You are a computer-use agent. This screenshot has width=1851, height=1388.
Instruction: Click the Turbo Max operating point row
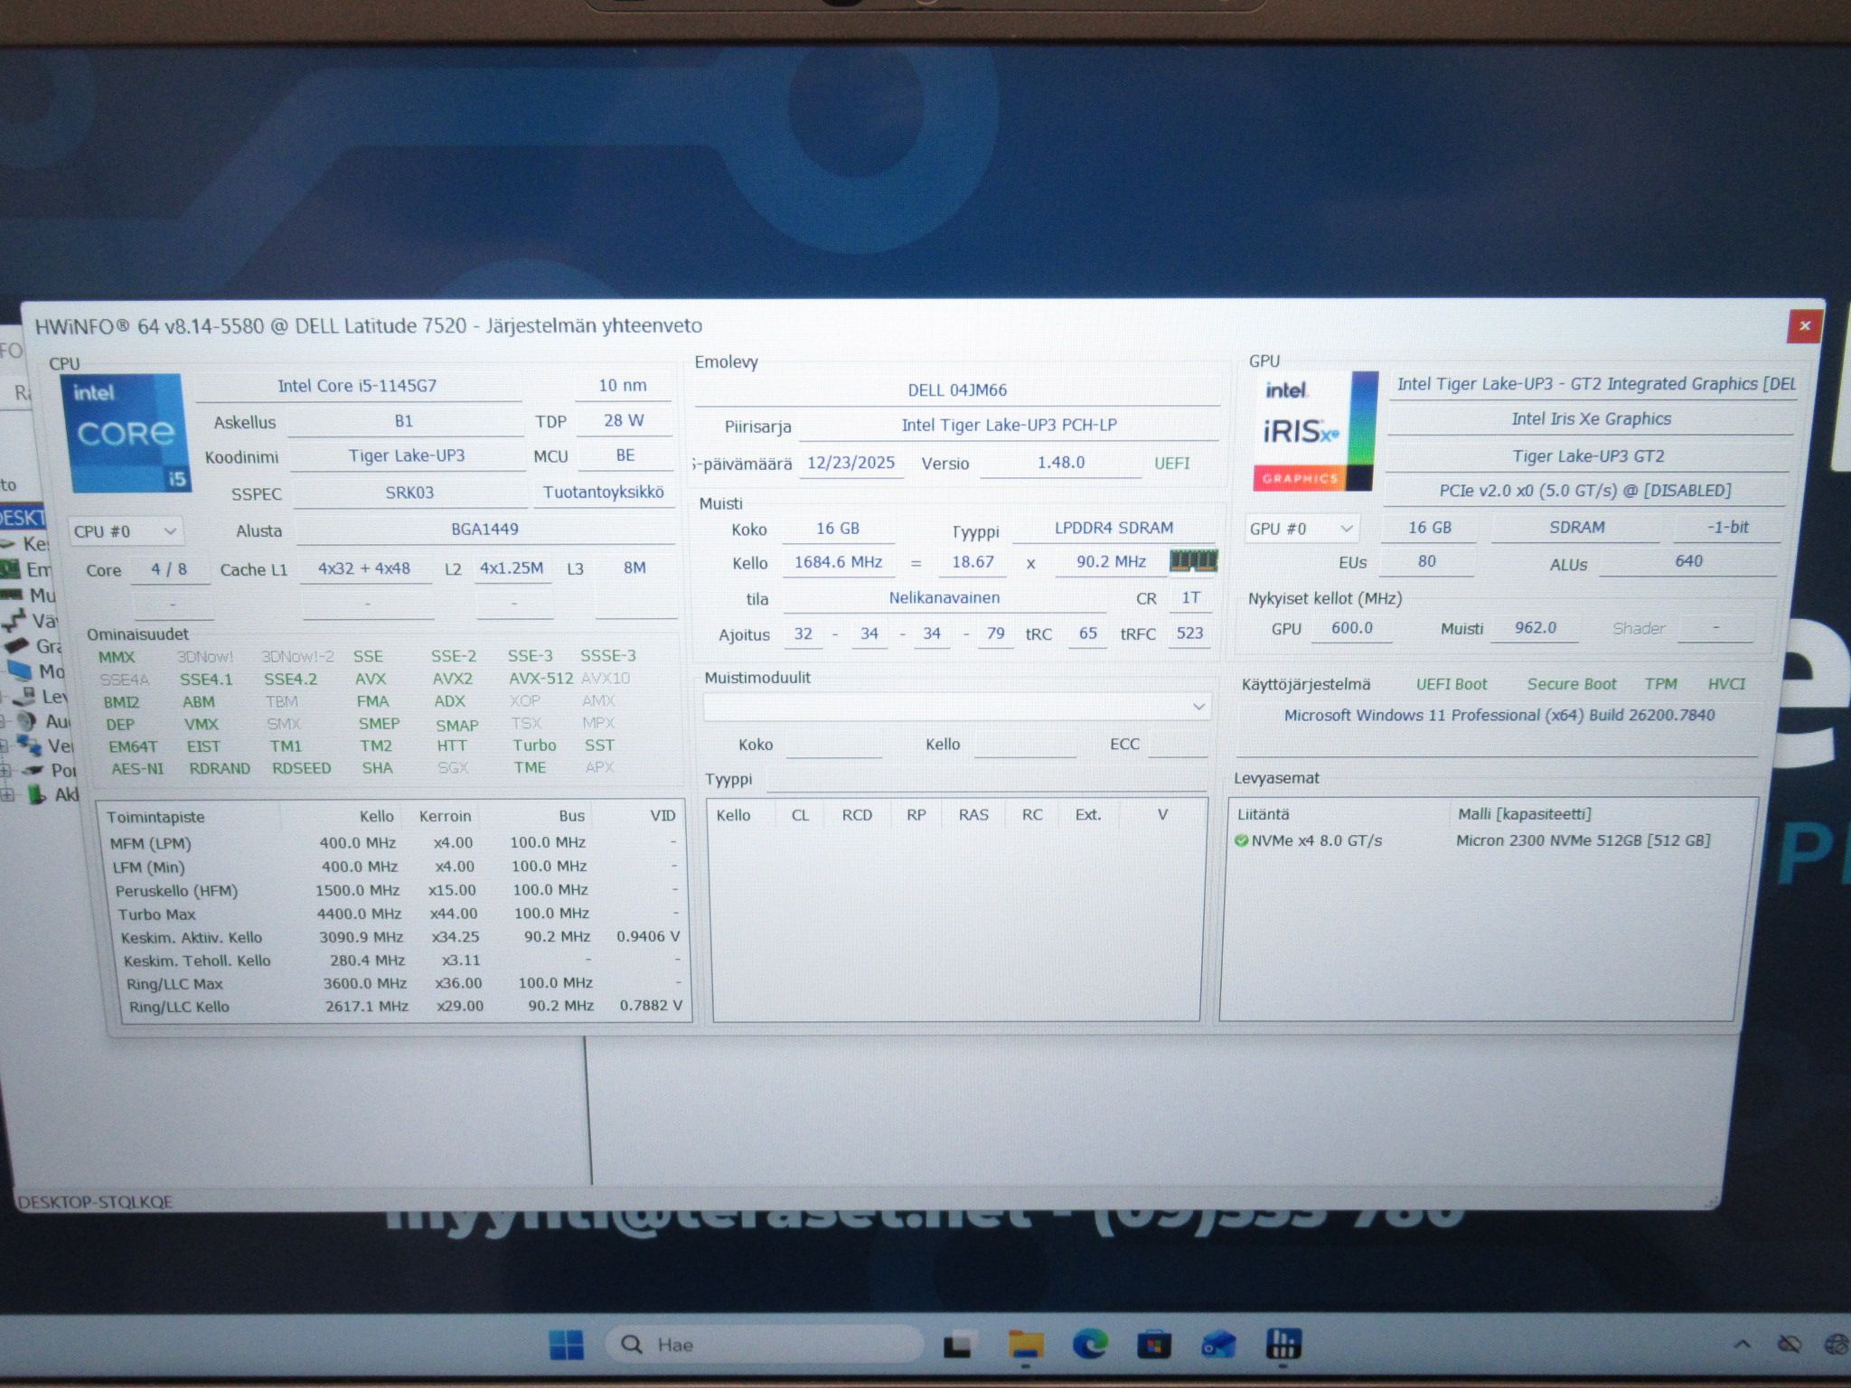click(x=394, y=914)
